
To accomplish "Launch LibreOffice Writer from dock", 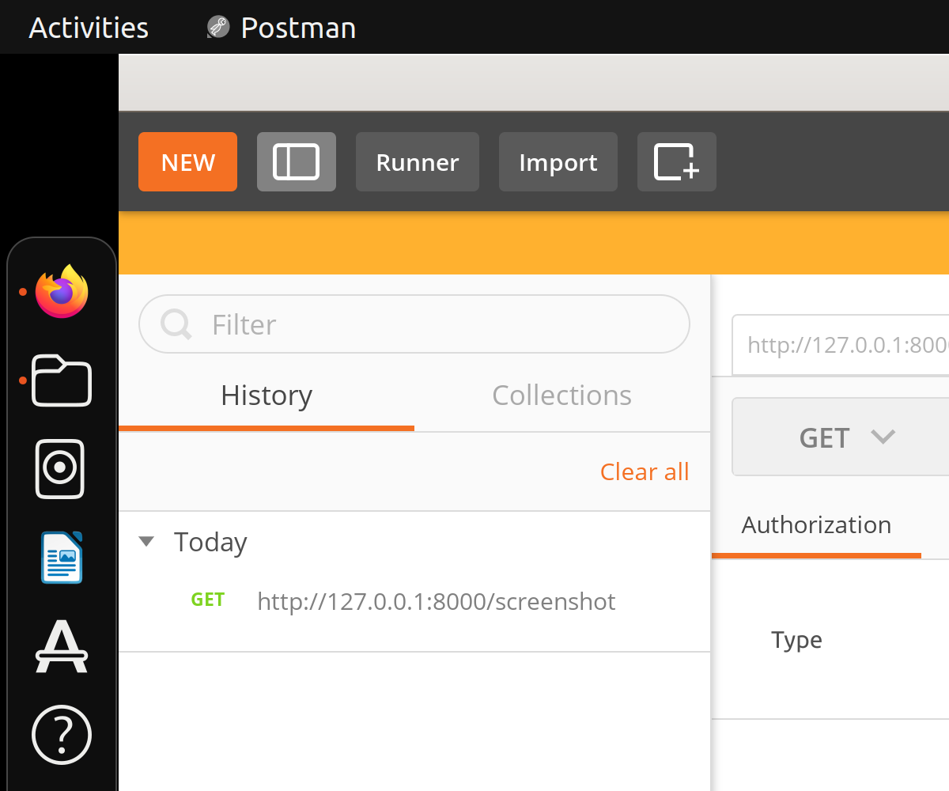I will [x=62, y=558].
